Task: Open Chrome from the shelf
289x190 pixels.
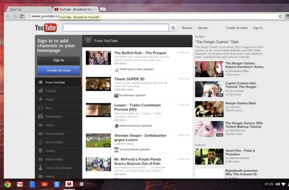Action: click(x=7, y=184)
